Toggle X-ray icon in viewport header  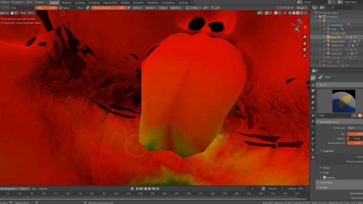pos(285,13)
